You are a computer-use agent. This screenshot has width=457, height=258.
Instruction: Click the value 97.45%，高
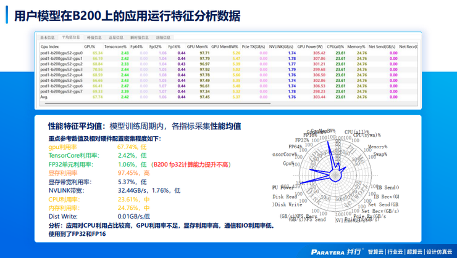coord(134,173)
